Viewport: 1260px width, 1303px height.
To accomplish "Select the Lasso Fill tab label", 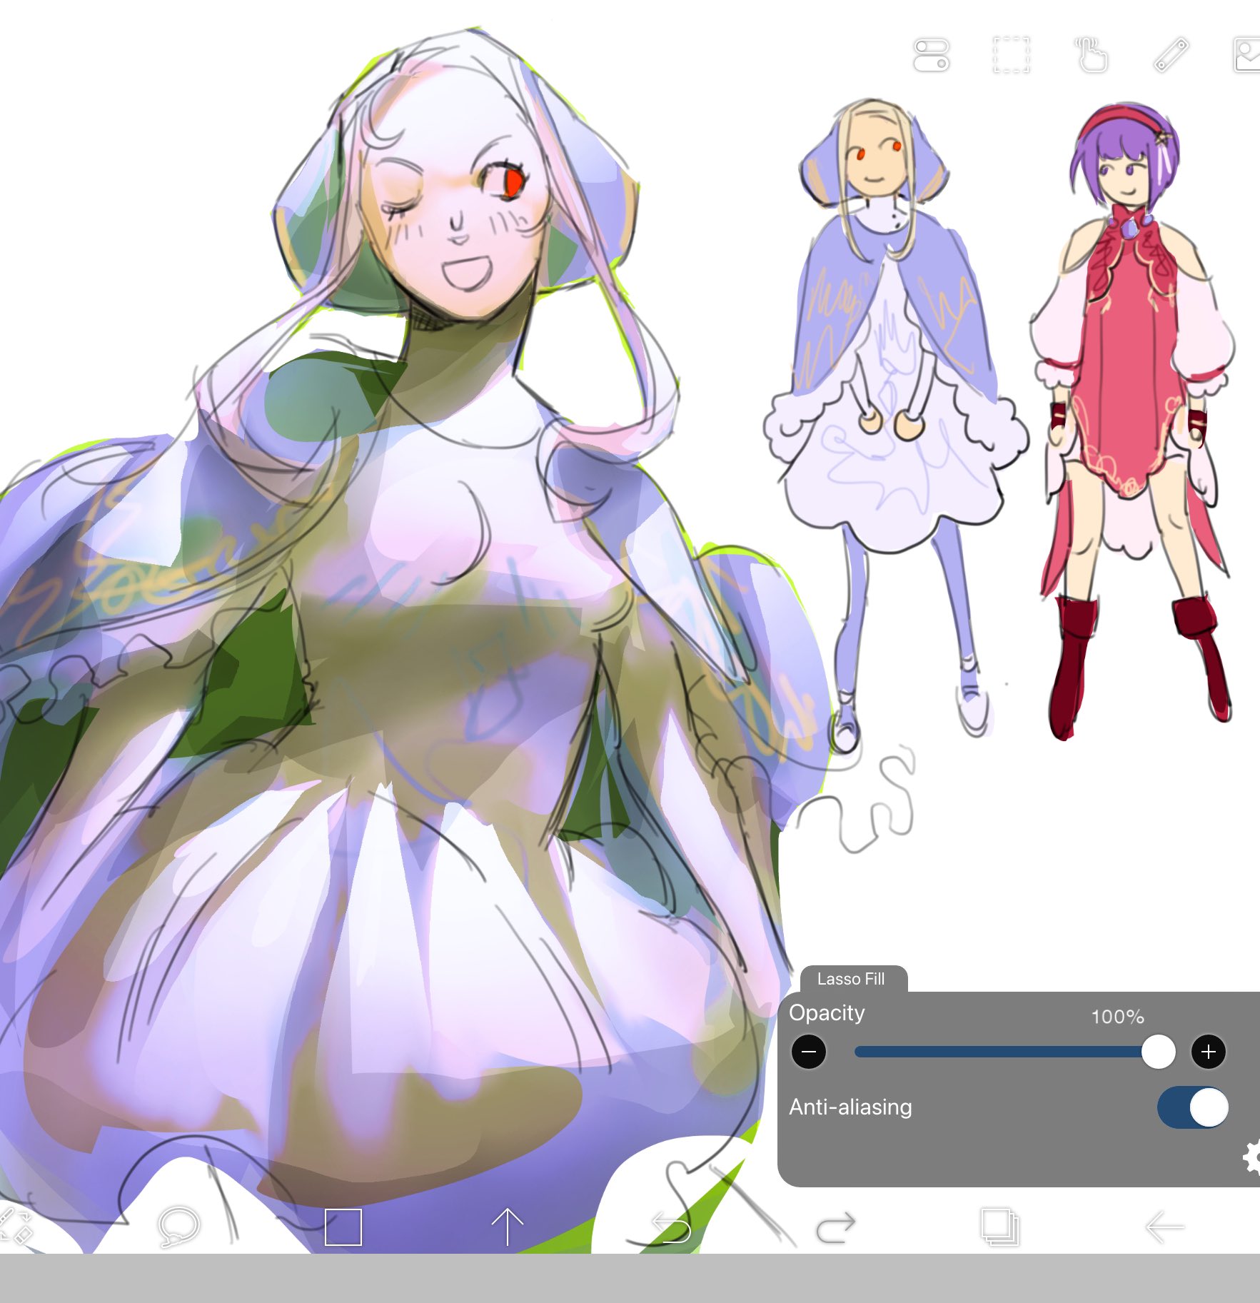I will tap(851, 979).
